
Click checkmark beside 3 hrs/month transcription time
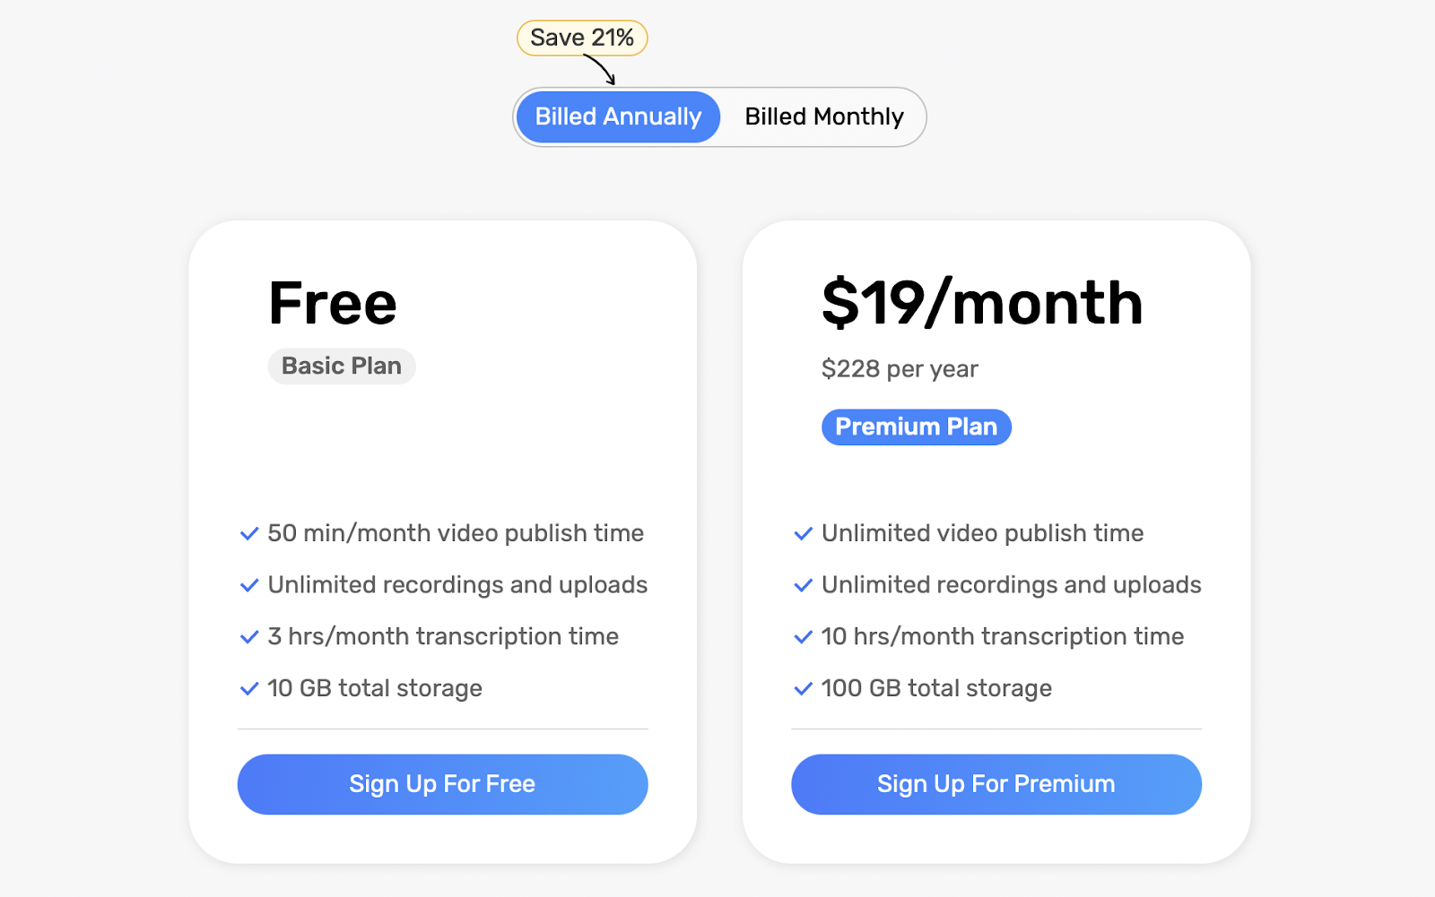tap(249, 637)
